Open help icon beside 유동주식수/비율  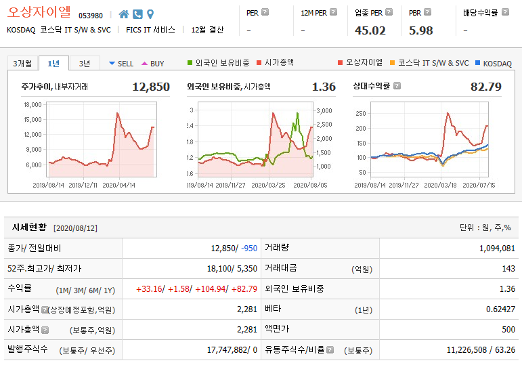point(330,349)
